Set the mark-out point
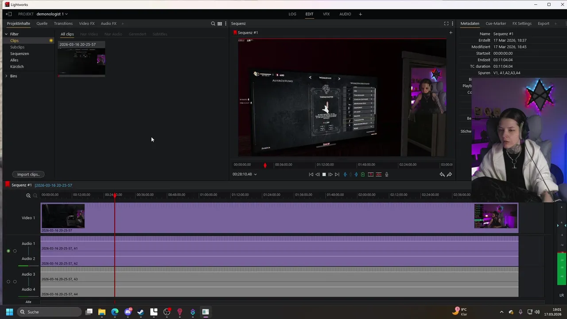The width and height of the screenshot is (567, 319). tap(356, 175)
